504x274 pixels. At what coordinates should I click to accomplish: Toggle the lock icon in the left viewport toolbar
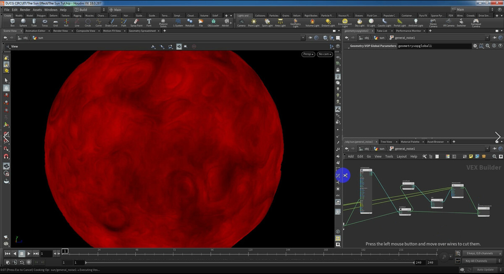click(x=6, y=88)
